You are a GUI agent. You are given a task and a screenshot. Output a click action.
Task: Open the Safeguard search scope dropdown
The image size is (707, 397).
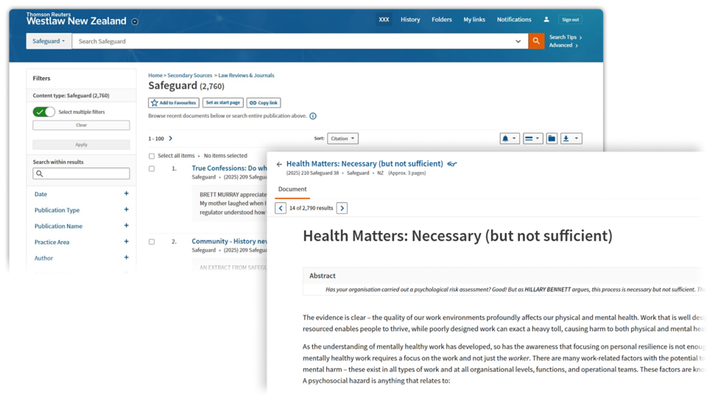(49, 41)
